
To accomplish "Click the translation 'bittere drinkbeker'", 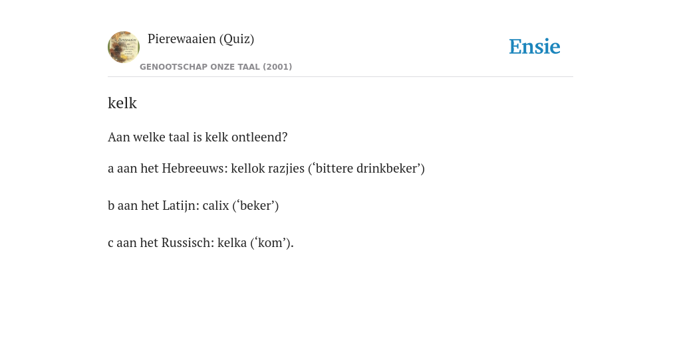I will (x=366, y=168).
